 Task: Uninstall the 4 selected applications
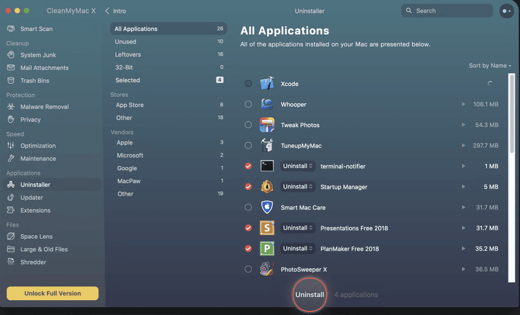coord(309,295)
